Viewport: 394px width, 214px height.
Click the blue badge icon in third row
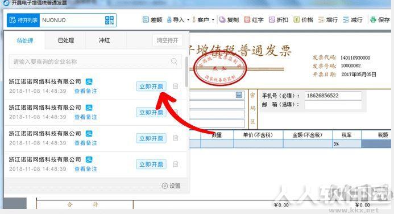tap(89, 134)
